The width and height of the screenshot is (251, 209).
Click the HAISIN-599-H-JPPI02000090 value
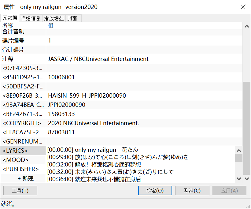click(x=87, y=95)
